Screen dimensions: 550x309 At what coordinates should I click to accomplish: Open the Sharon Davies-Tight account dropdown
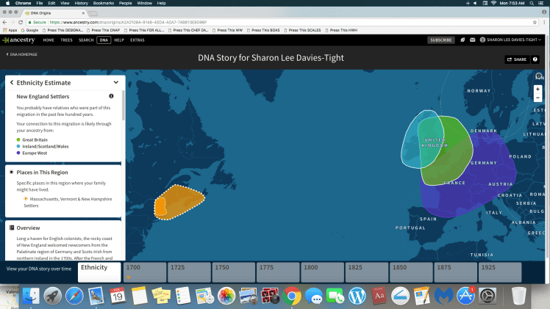[510, 40]
